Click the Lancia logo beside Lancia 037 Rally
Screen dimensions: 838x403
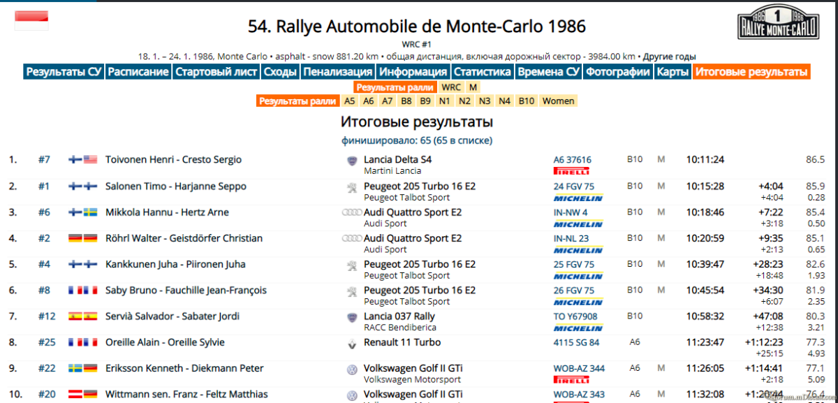pyautogui.click(x=352, y=317)
